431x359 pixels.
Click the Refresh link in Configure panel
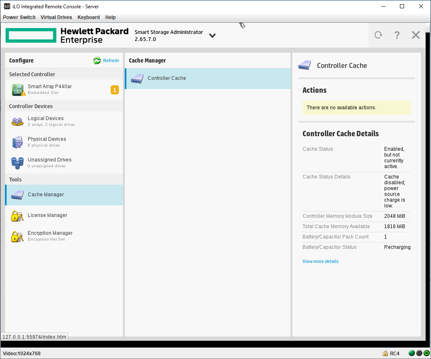point(111,60)
